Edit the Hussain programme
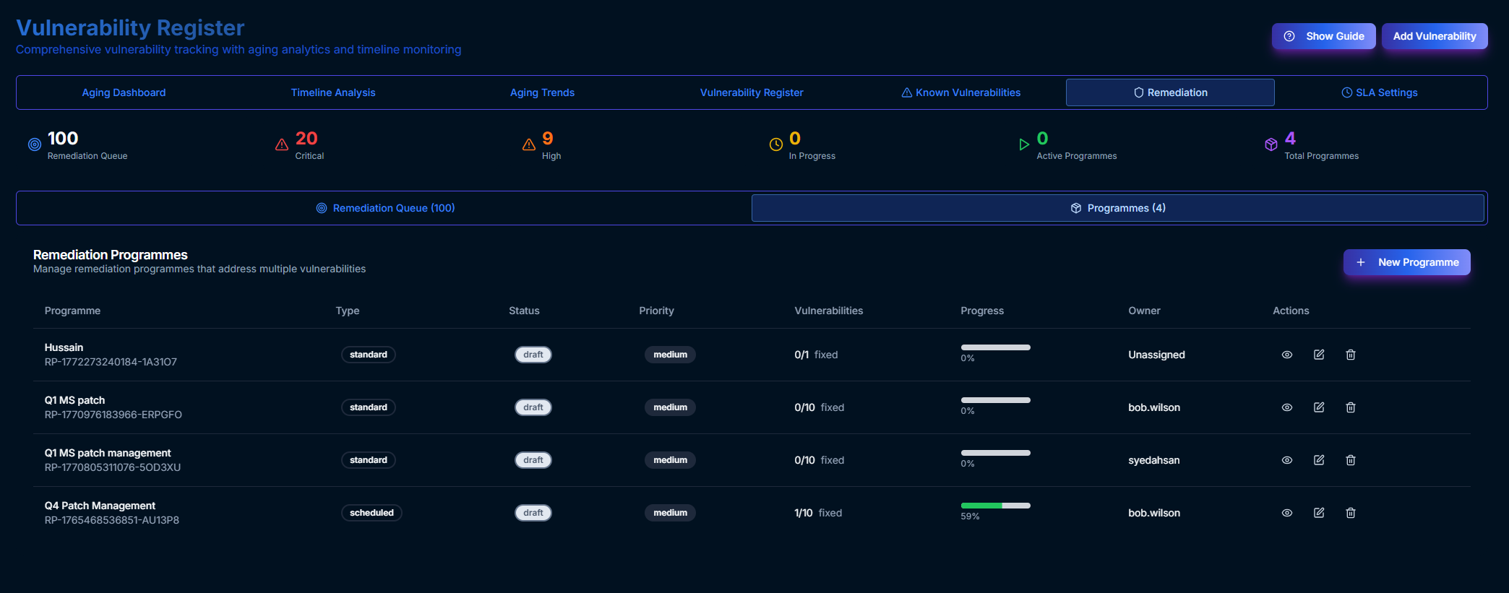Viewport: 1509px width, 593px height. (x=1319, y=355)
